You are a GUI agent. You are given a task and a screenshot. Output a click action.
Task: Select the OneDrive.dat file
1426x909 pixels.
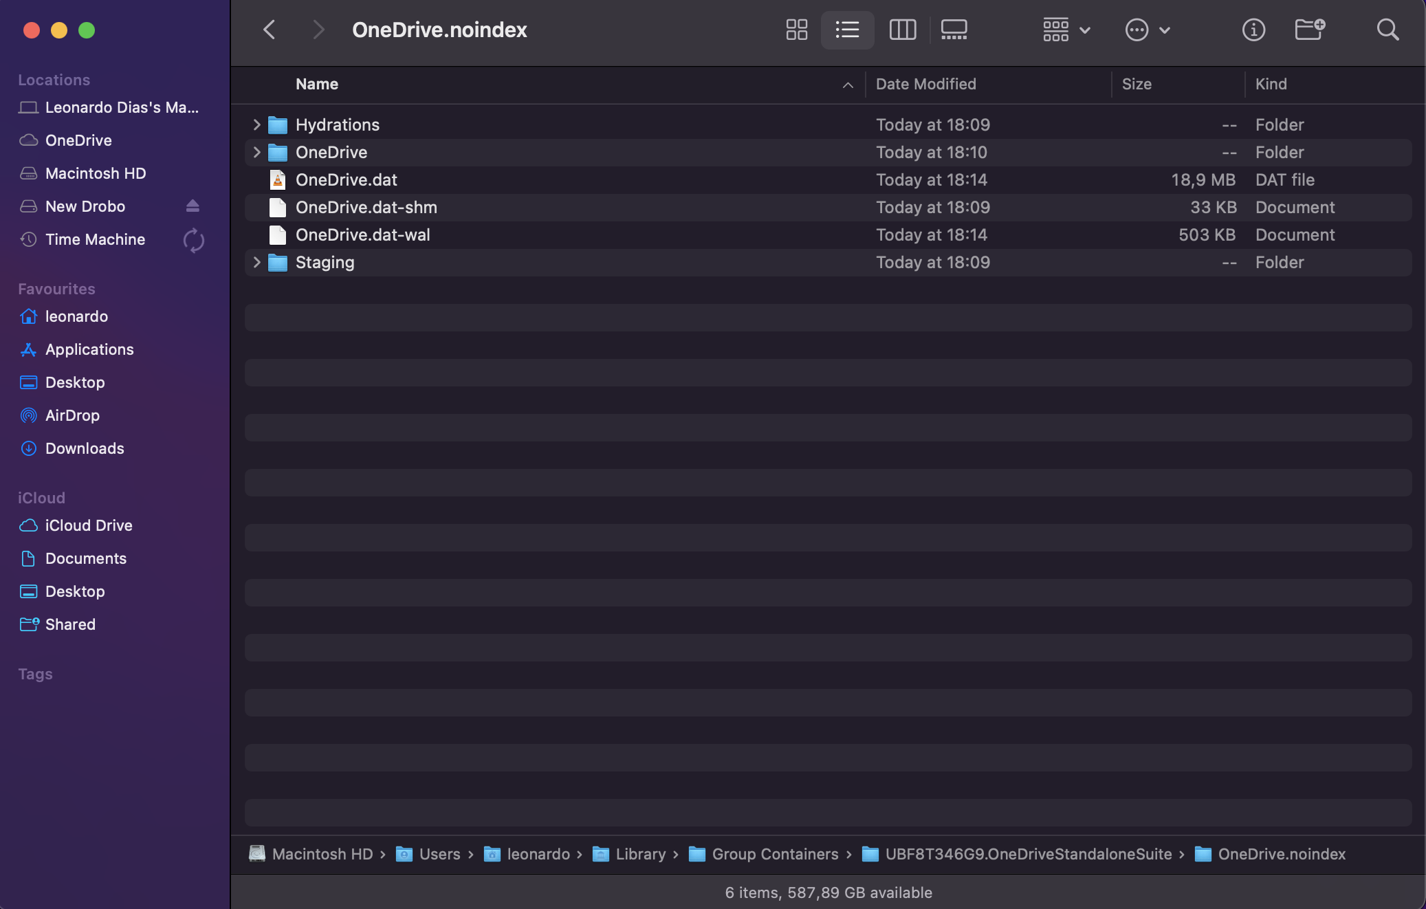(x=347, y=179)
